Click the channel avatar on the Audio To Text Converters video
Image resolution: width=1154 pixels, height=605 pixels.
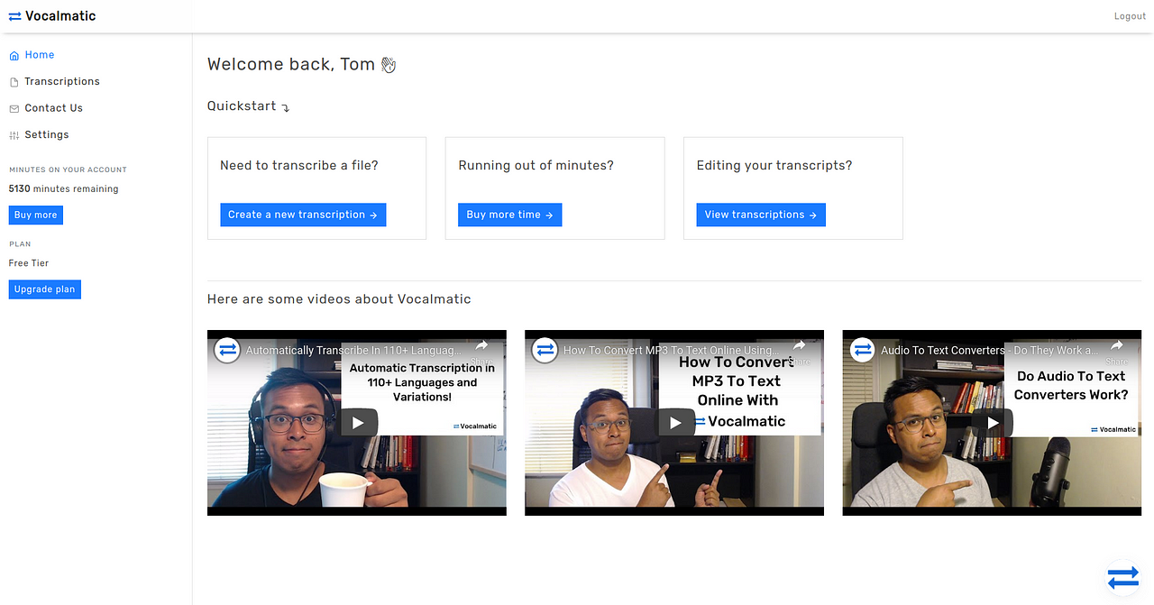[863, 350]
